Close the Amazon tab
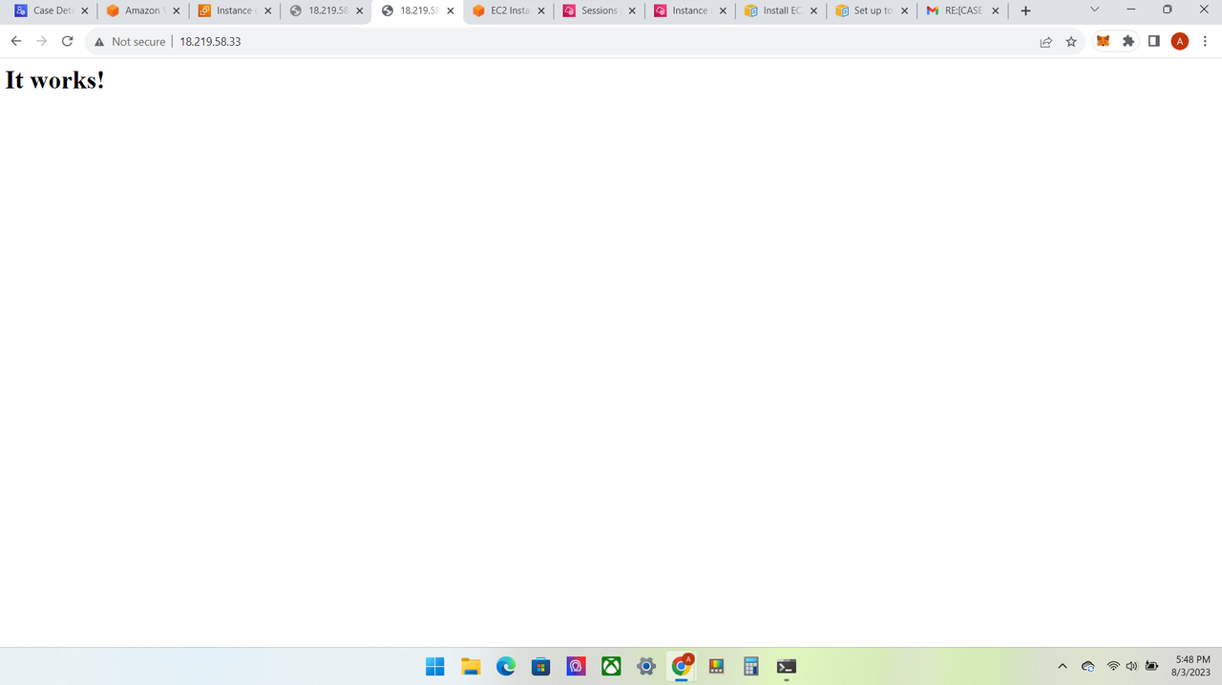Viewport: 1222px width, 685px height. pyautogui.click(x=177, y=11)
